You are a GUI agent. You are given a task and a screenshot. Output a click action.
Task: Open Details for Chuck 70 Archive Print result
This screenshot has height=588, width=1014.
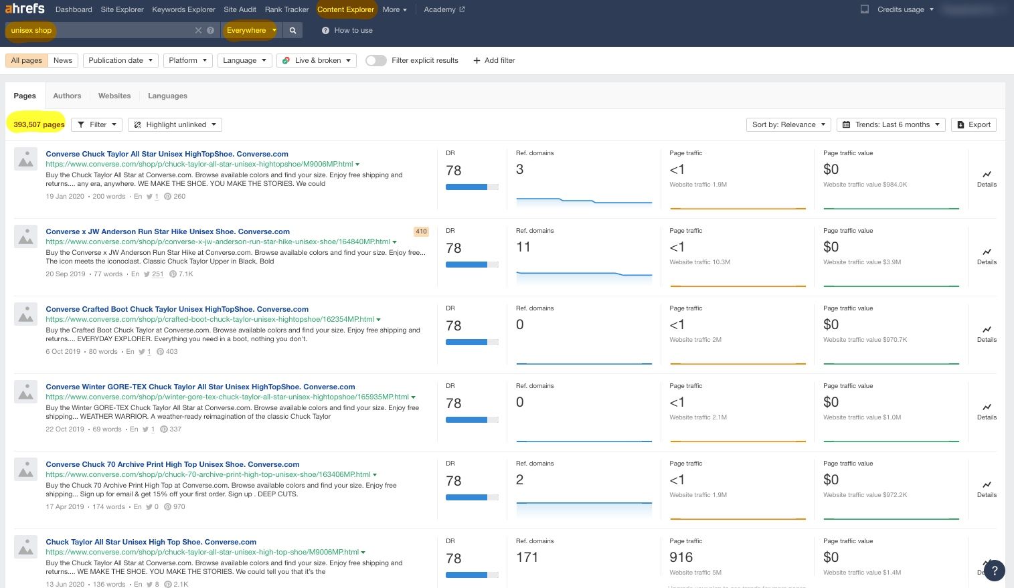[987, 489]
